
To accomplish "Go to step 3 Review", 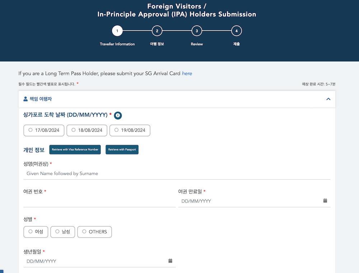I will click(x=197, y=31).
